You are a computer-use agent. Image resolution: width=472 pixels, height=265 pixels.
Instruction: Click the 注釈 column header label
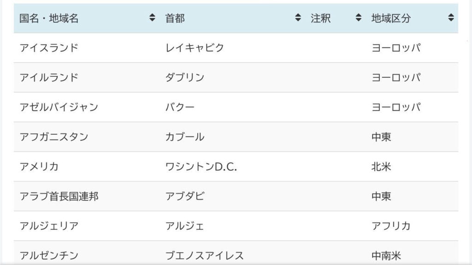(x=321, y=18)
